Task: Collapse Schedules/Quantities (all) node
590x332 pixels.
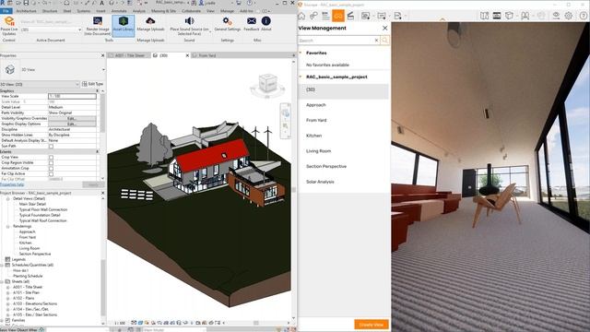Action: (2, 265)
